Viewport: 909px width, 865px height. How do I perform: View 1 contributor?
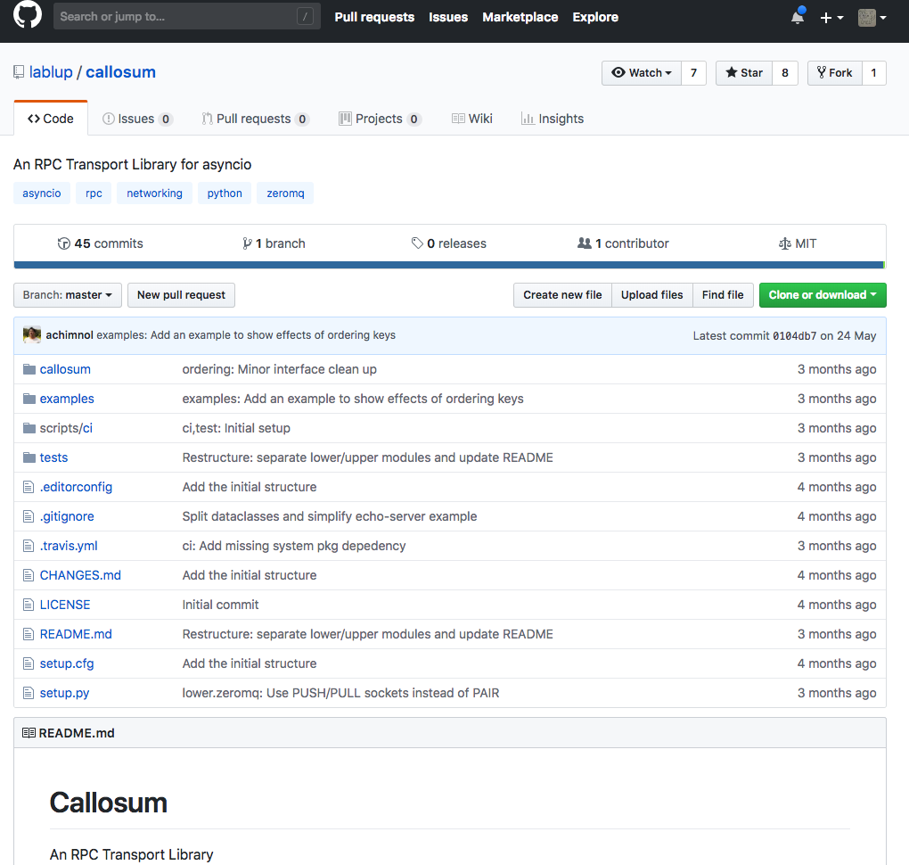click(623, 243)
